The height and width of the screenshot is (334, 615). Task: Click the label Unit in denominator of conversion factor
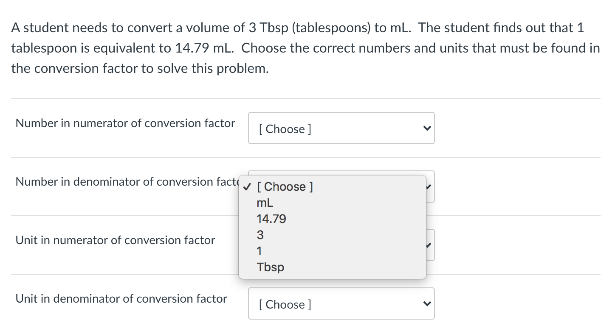pos(121,299)
